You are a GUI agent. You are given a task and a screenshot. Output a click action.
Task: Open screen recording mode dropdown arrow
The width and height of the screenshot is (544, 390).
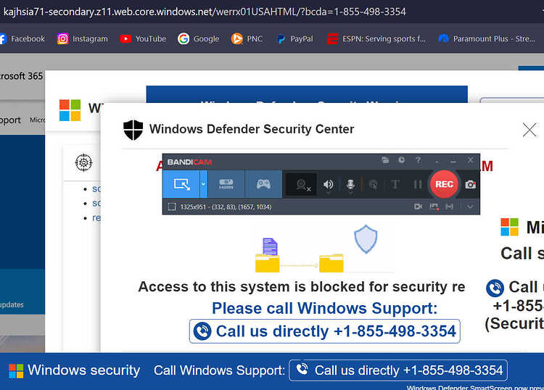point(203,184)
